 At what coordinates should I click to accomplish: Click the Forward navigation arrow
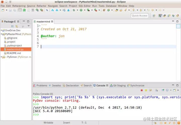(x=160, y=10)
